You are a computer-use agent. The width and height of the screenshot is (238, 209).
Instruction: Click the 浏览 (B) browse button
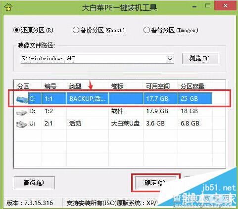(200, 58)
